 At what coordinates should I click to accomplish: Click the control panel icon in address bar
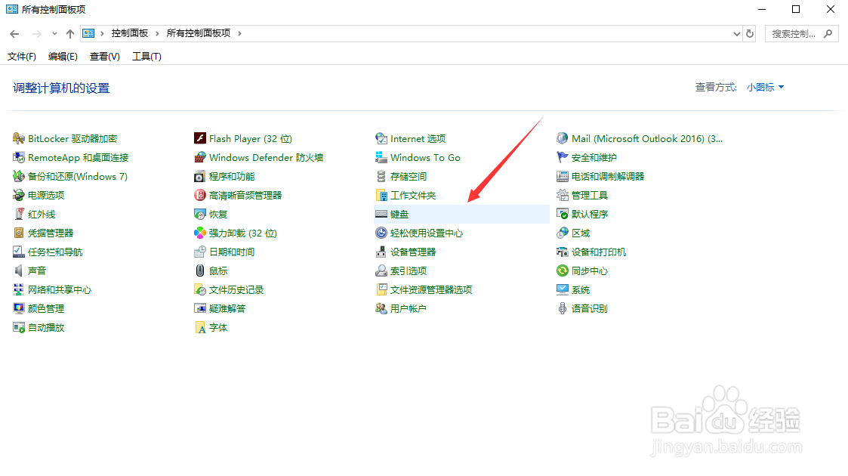88,33
